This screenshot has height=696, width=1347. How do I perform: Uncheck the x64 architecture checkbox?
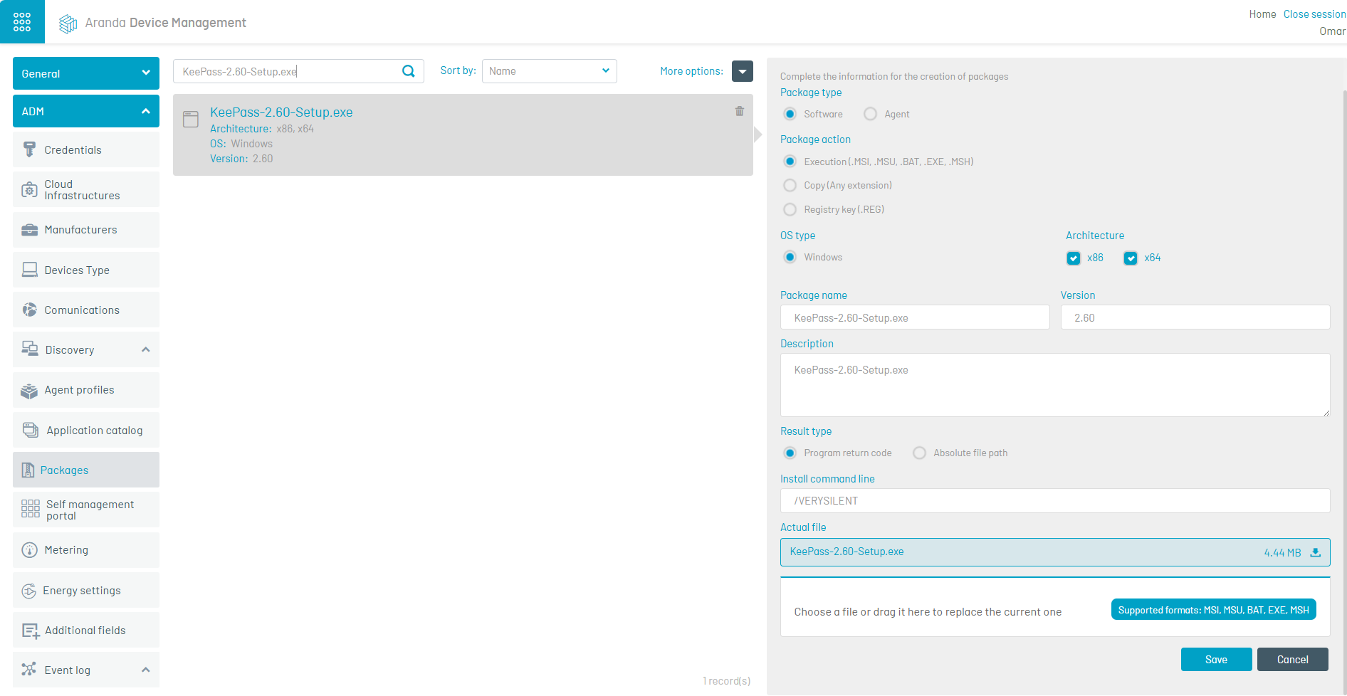coord(1130,258)
